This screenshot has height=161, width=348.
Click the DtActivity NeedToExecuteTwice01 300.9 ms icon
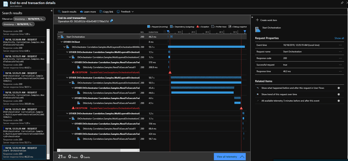point(79,67)
